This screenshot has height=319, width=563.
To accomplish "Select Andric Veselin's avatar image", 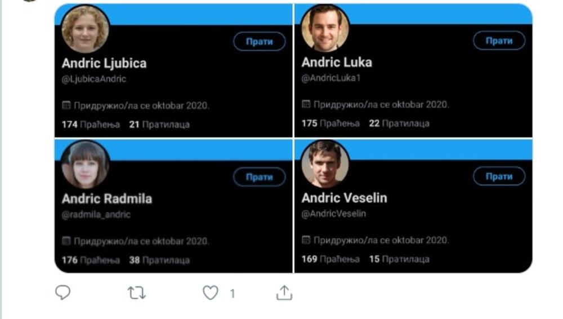I will tap(325, 164).
